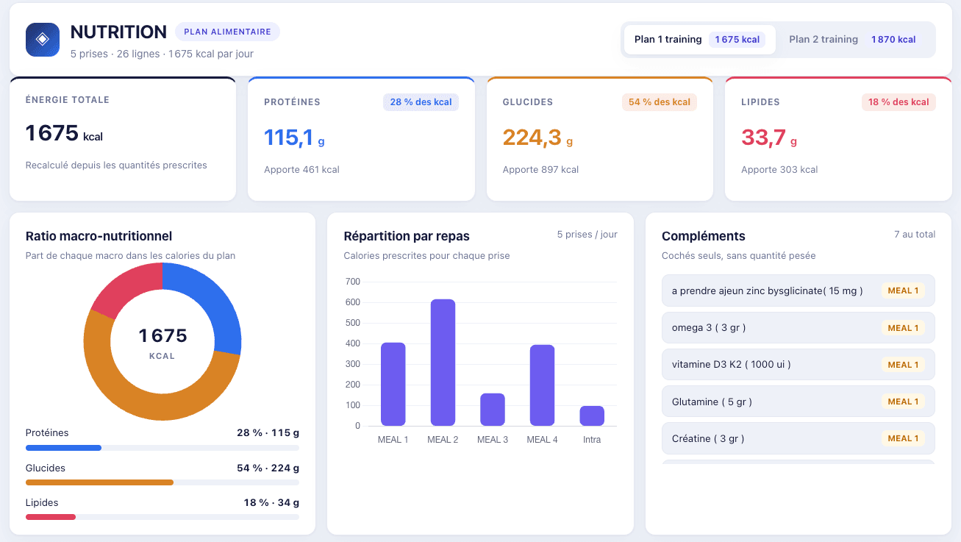Click the "7 au total" count

(x=915, y=235)
